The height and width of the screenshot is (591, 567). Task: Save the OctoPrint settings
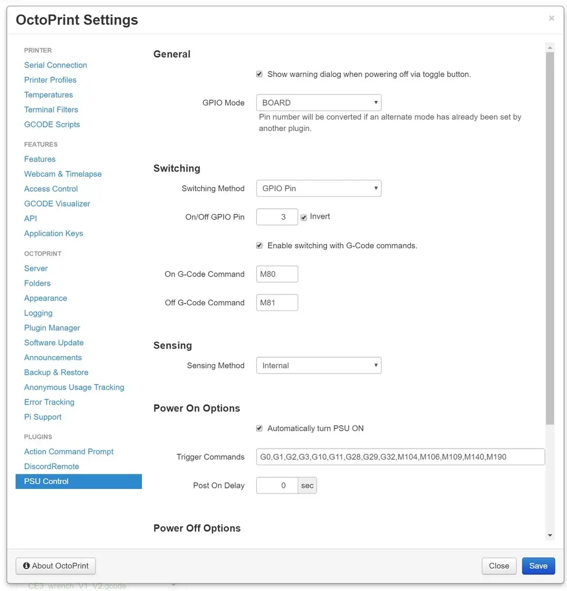[538, 566]
